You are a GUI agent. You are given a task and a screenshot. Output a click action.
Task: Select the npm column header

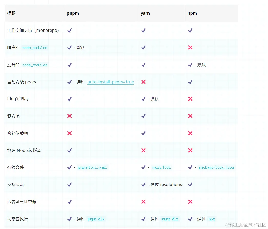pyautogui.click(x=192, y=13)
